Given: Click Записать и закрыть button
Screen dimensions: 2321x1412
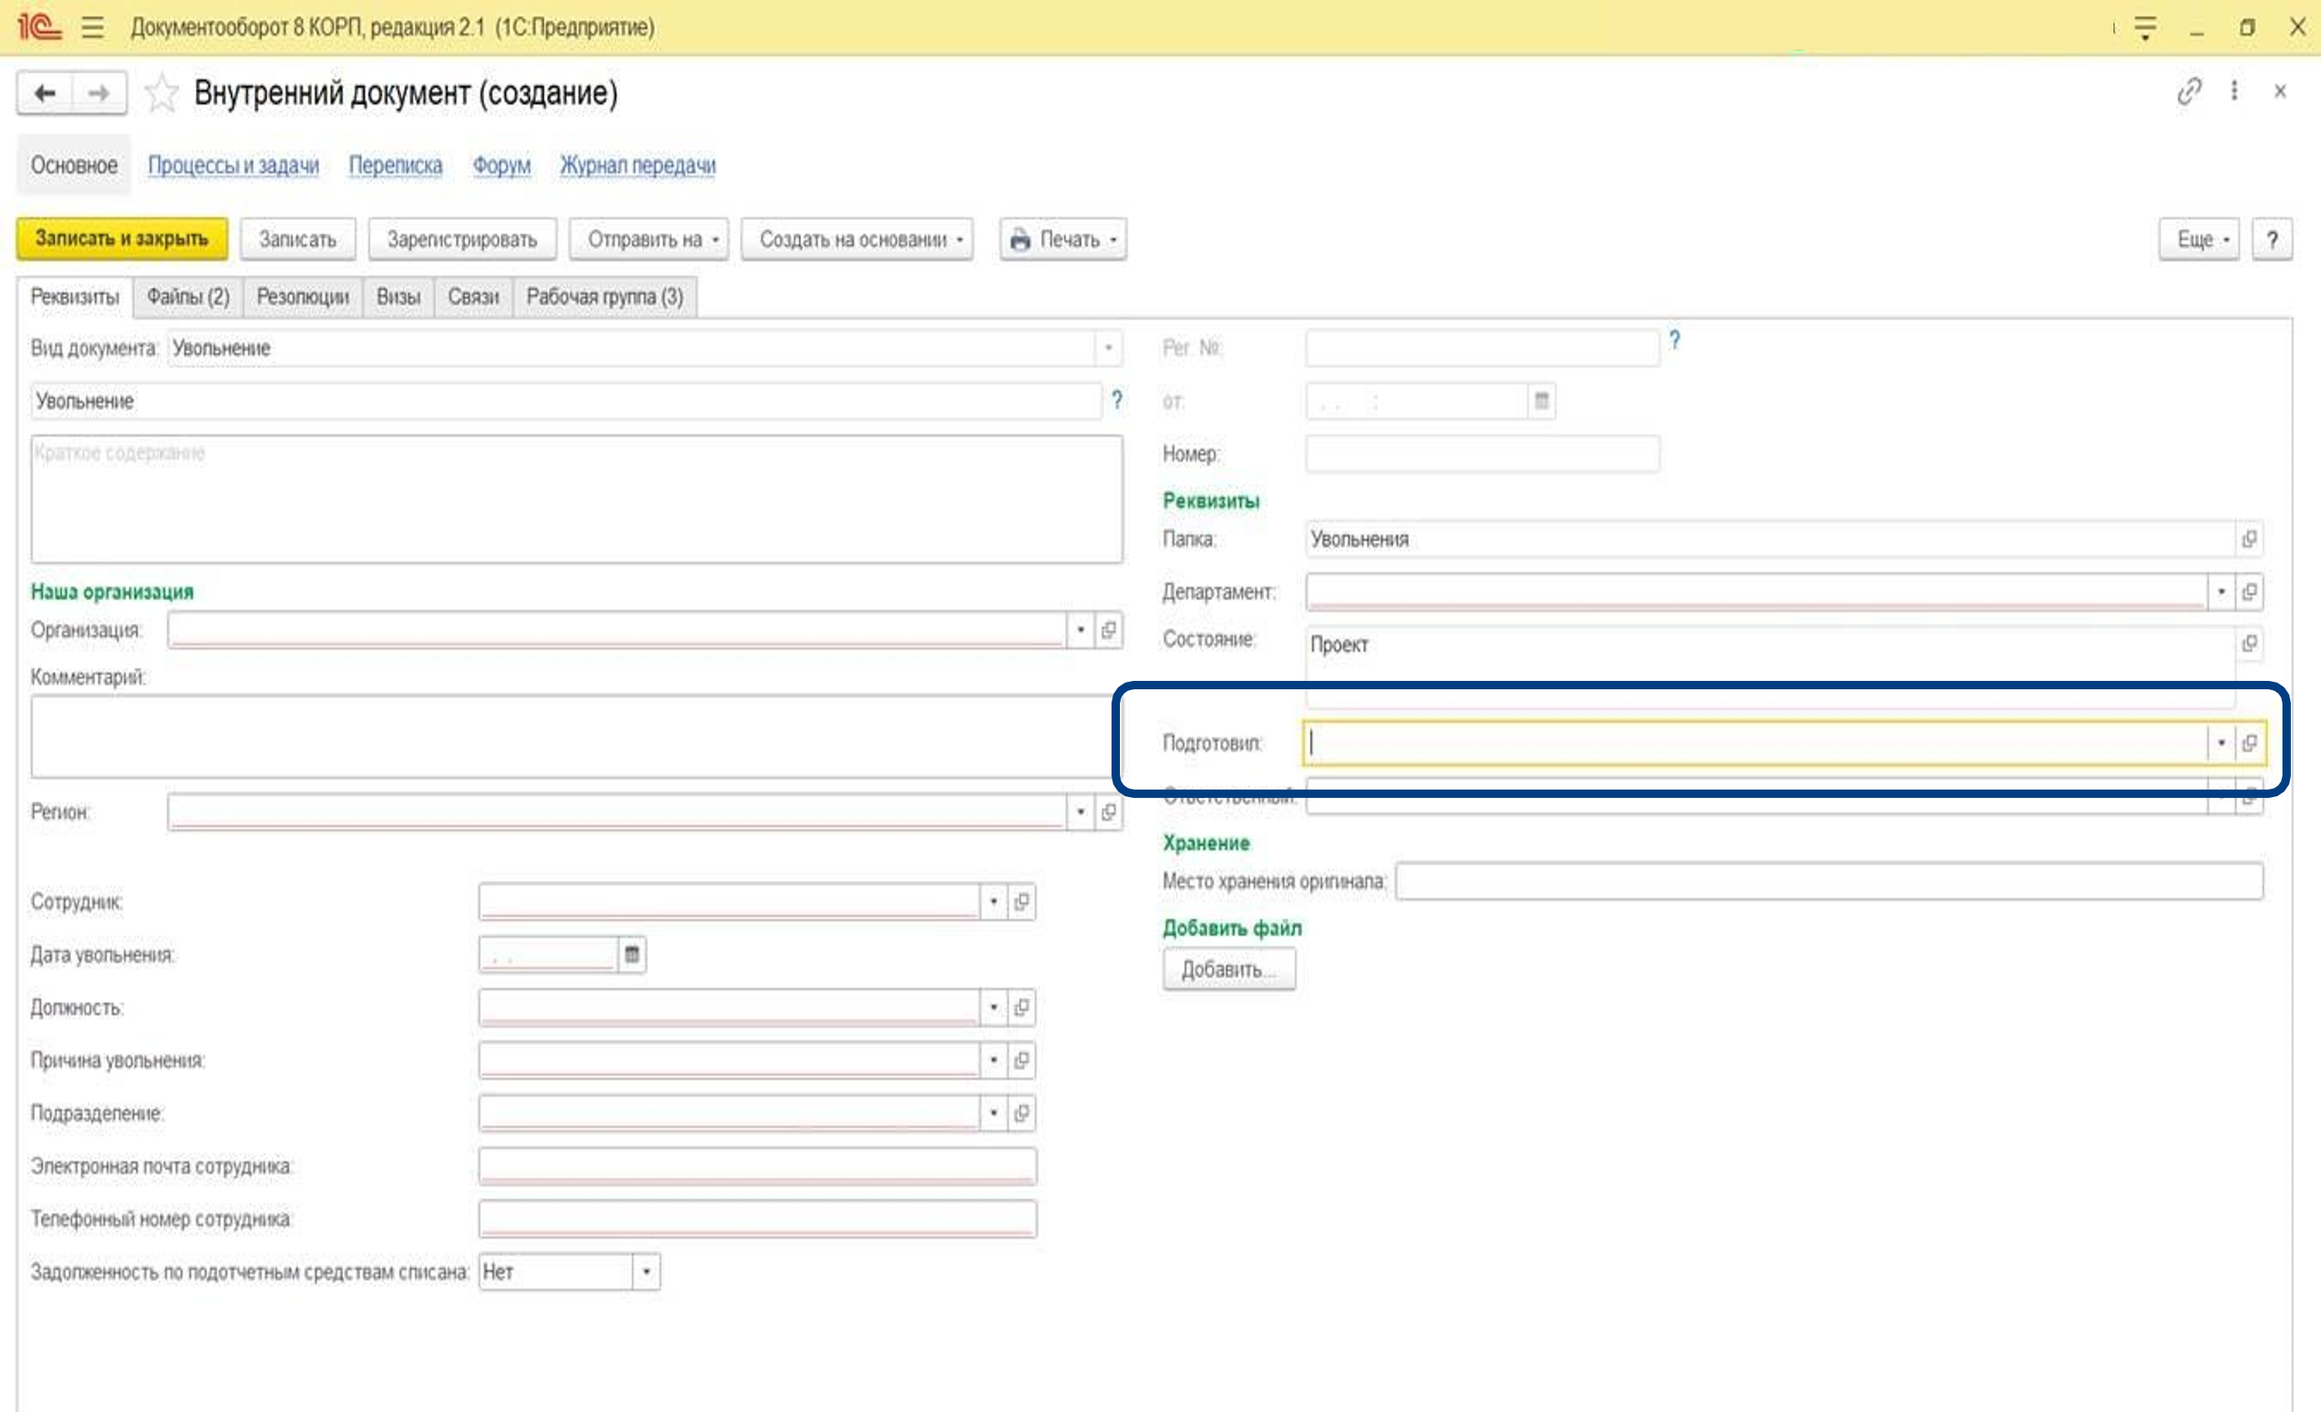Looking at the screenshot, I should [x=122, y=239].
